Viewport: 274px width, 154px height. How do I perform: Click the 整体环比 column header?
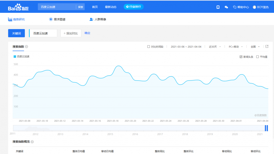coord(189,151)
